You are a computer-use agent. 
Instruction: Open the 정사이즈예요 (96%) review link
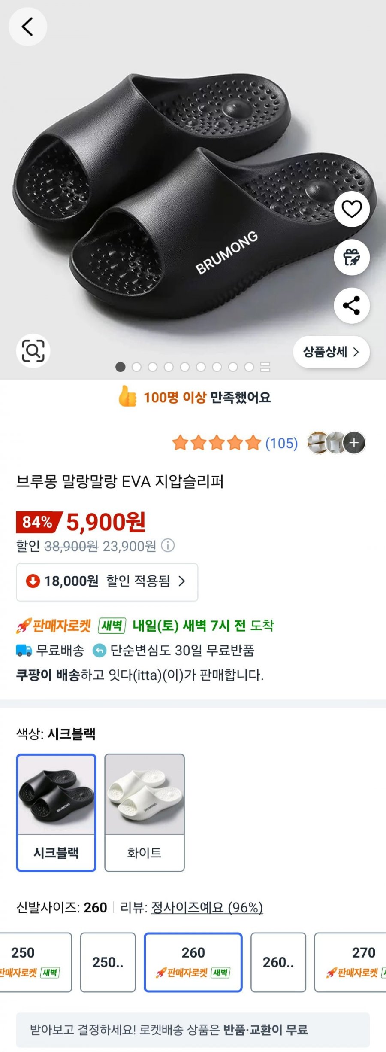click(207, 907)
